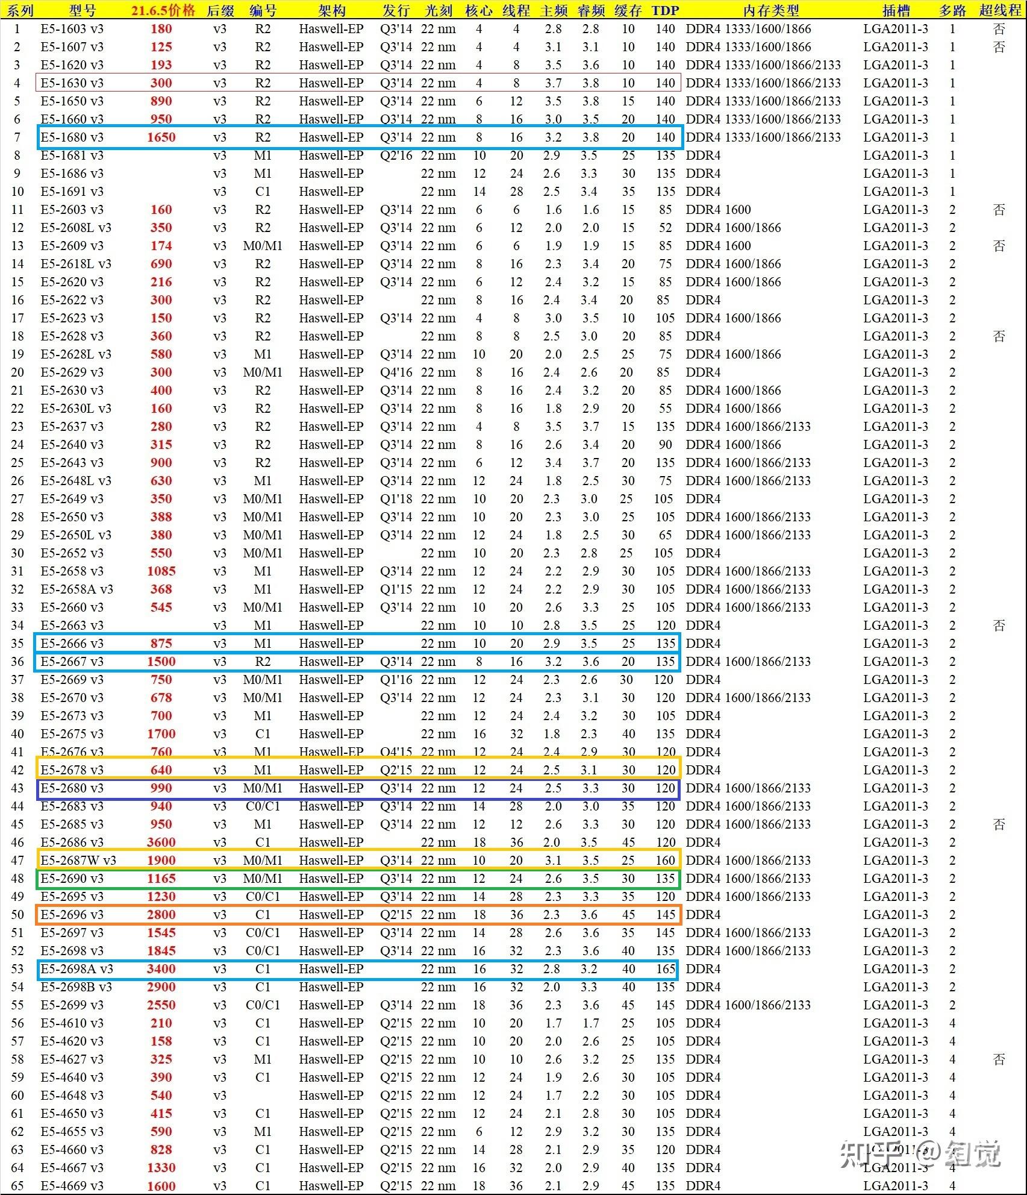Select the "光刻" column header

438,10
